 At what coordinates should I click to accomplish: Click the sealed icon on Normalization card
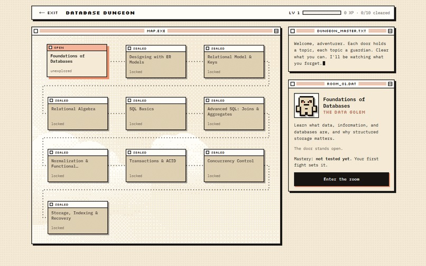pyautogui.click(x=51, y=153)
